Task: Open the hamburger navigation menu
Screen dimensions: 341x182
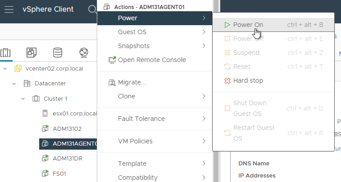Action: tap(9, 9)
